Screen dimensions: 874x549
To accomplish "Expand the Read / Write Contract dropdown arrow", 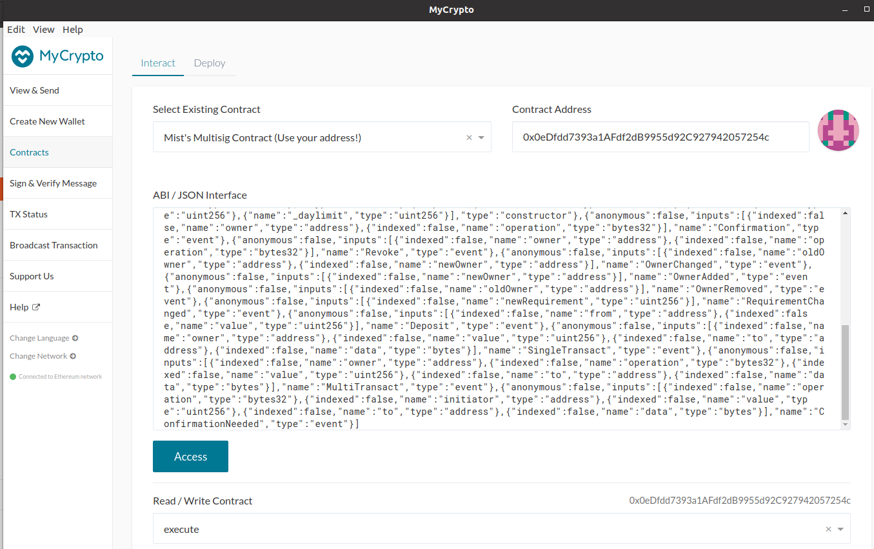I will coord(840,529).
